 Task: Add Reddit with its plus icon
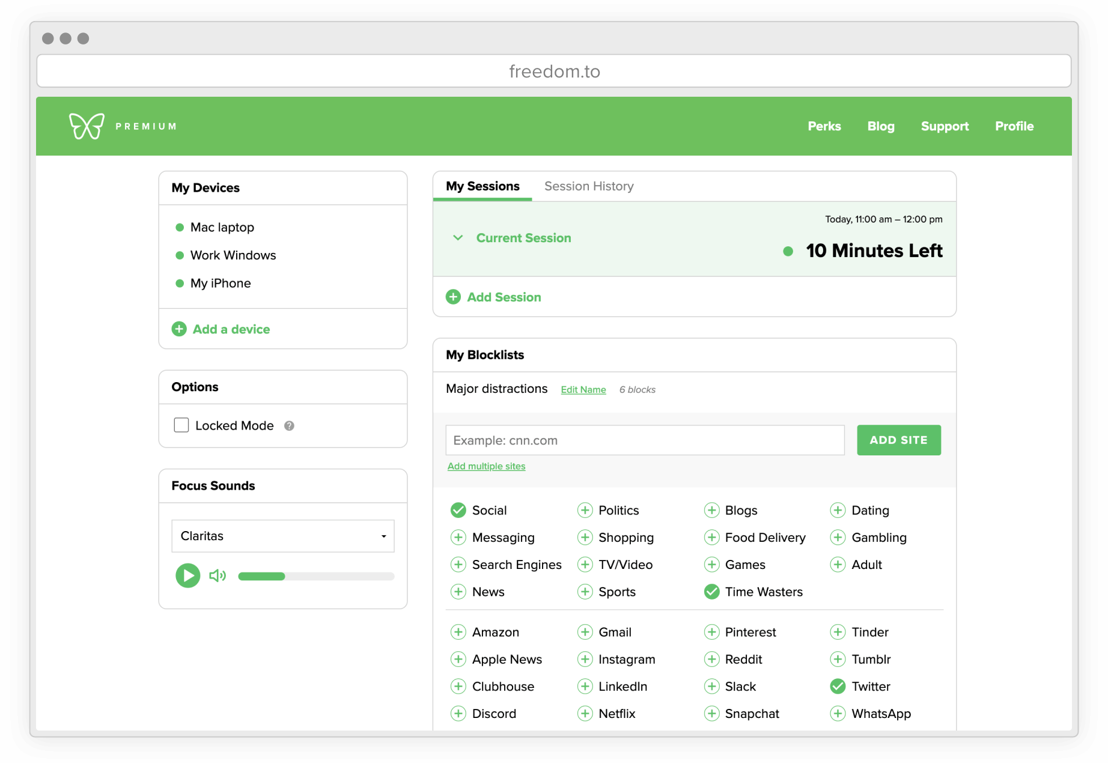pyautogui.click(x=713, y=659)
